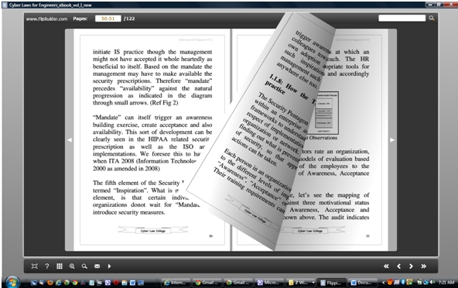458x288 pixels.
Task: Toggle fullscreen view icon
Action: (35, 266)
